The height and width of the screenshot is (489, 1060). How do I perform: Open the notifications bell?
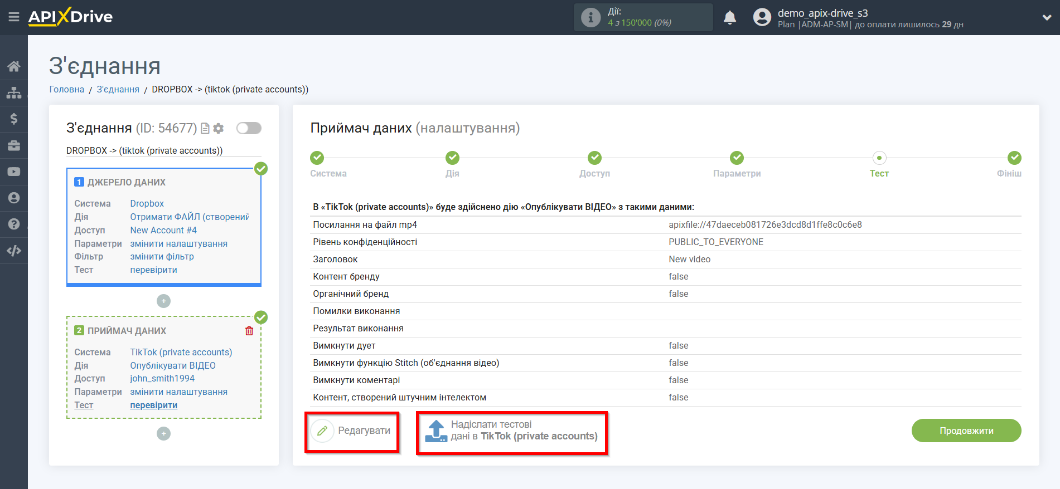coord(730,18)
